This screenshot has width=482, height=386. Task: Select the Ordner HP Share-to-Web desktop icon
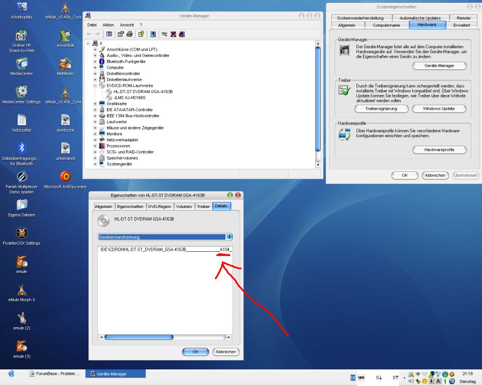(22, 41)
